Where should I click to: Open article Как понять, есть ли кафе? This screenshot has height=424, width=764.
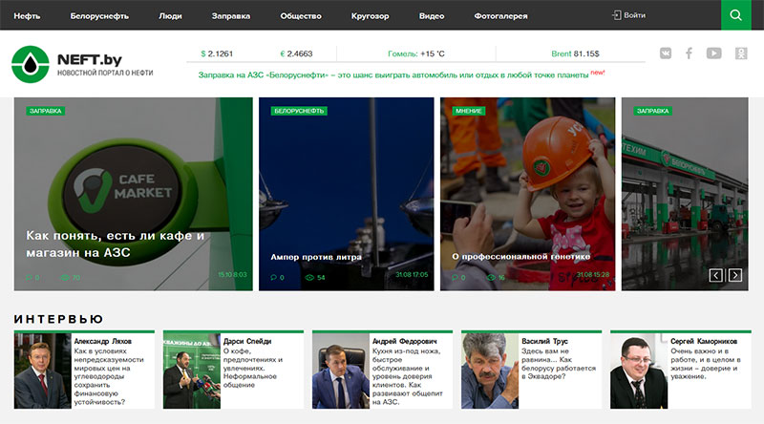pos(115,244)
